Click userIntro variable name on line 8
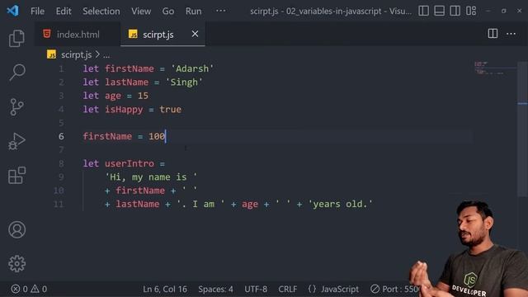 pos(130,163)
